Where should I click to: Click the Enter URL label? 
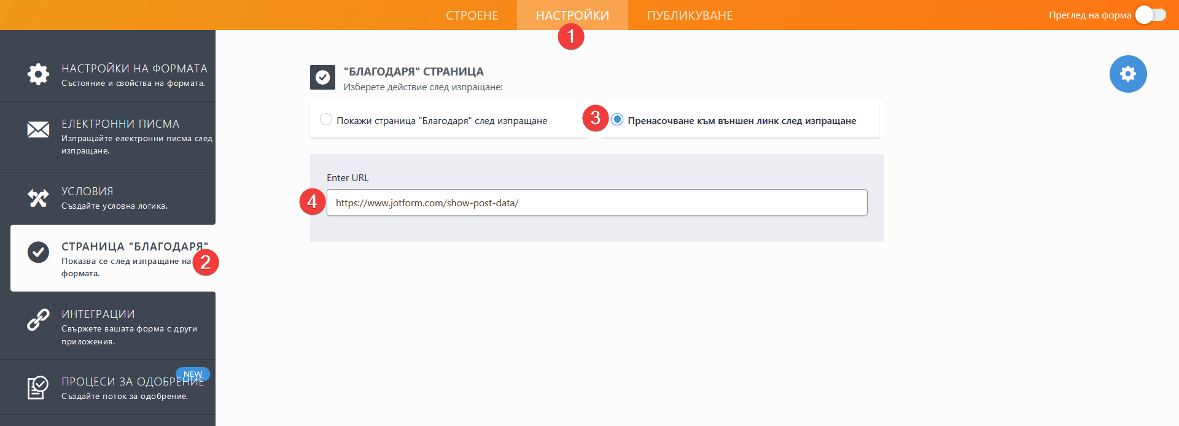(348, 178)
